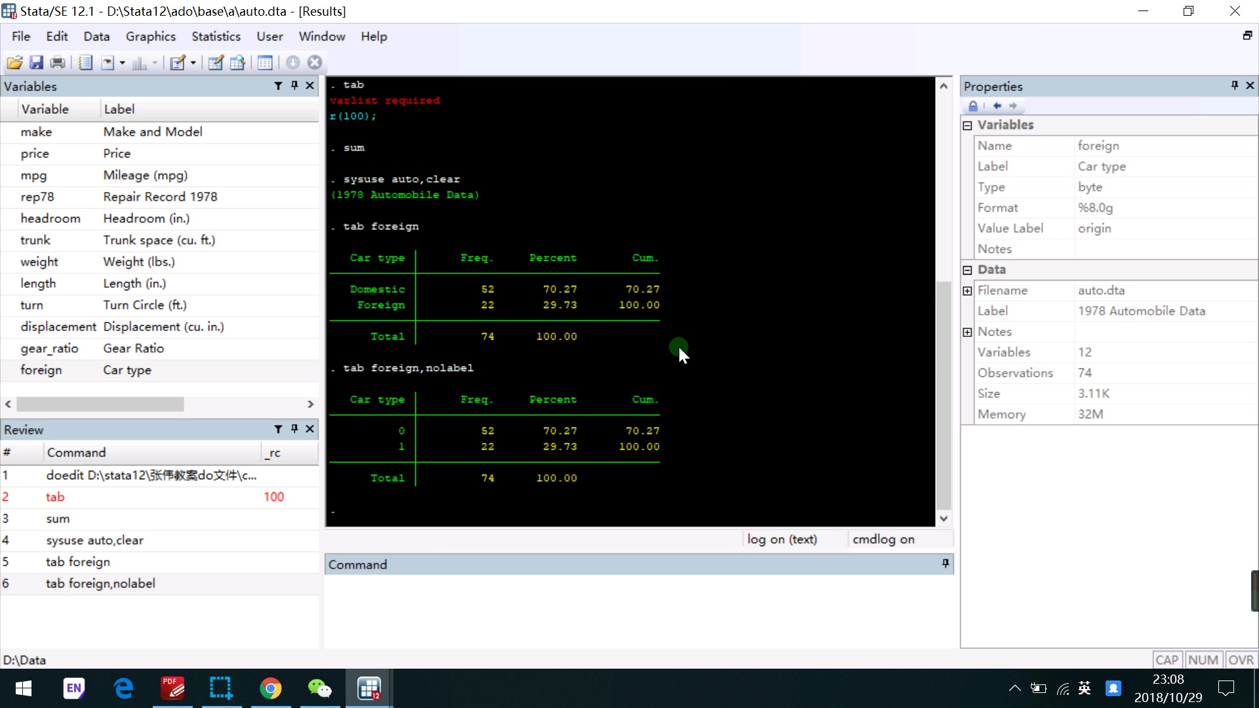The image size is (1259, 708).
Task: Open the Statistics menu
Action: (216, 37)
